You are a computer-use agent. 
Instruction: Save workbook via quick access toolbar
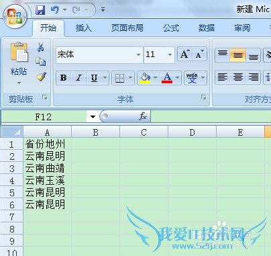[x=40, y=10]
